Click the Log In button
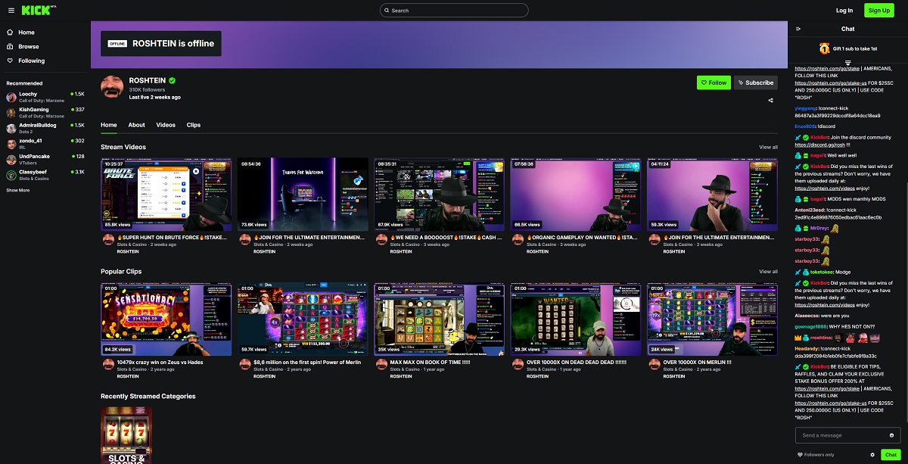Viewport: 908px width, 464px height. (x=844, y=11)
